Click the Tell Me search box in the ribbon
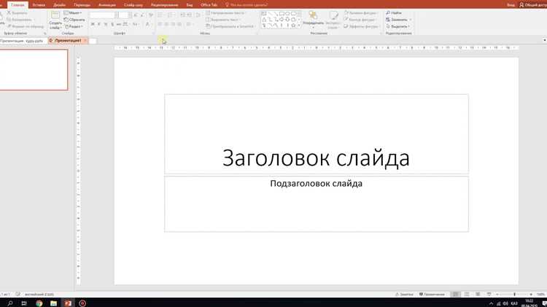Image resolution: width=547 pixels, height=307 pixels. coord(247,5)
